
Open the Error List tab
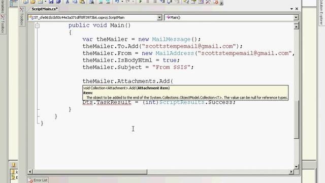tap(38, 180)
